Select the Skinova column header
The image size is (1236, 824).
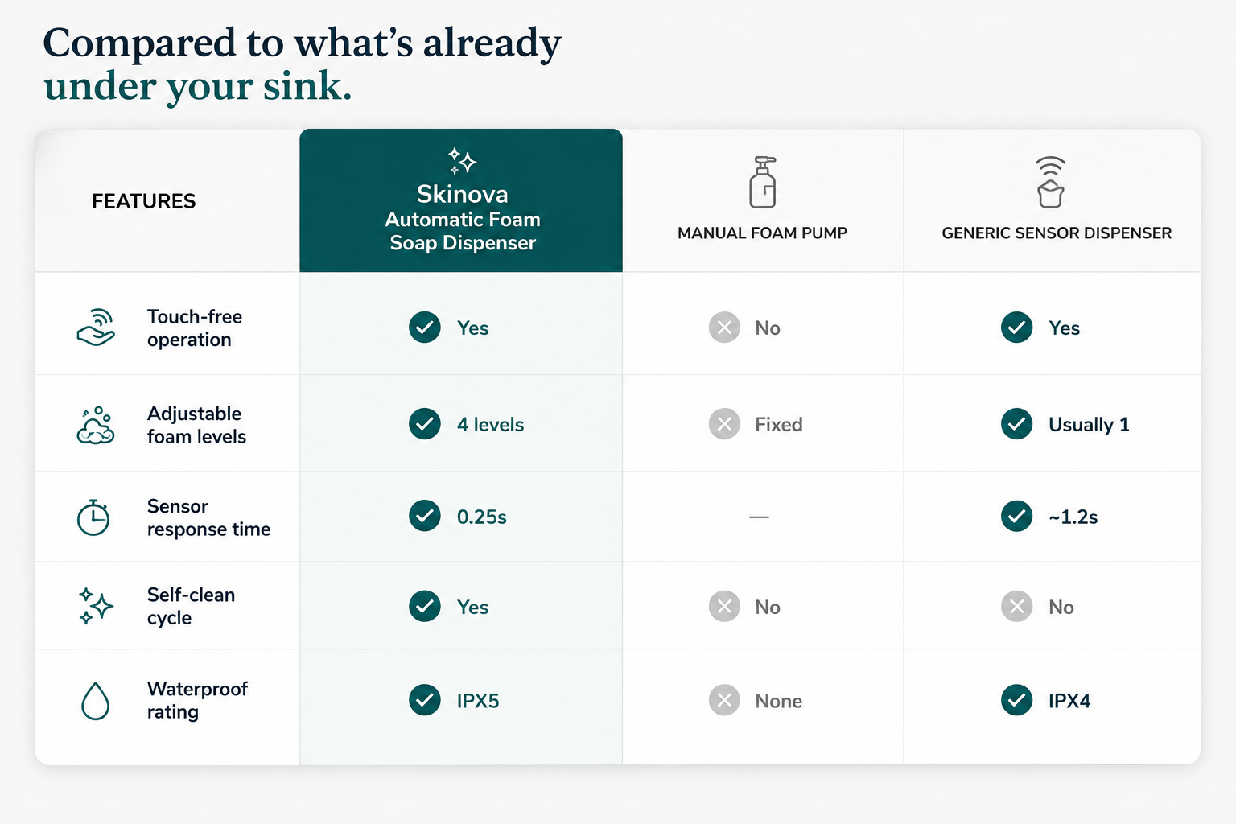[461, 200]
